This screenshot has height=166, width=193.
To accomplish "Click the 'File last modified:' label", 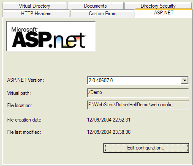I will 24,132.
